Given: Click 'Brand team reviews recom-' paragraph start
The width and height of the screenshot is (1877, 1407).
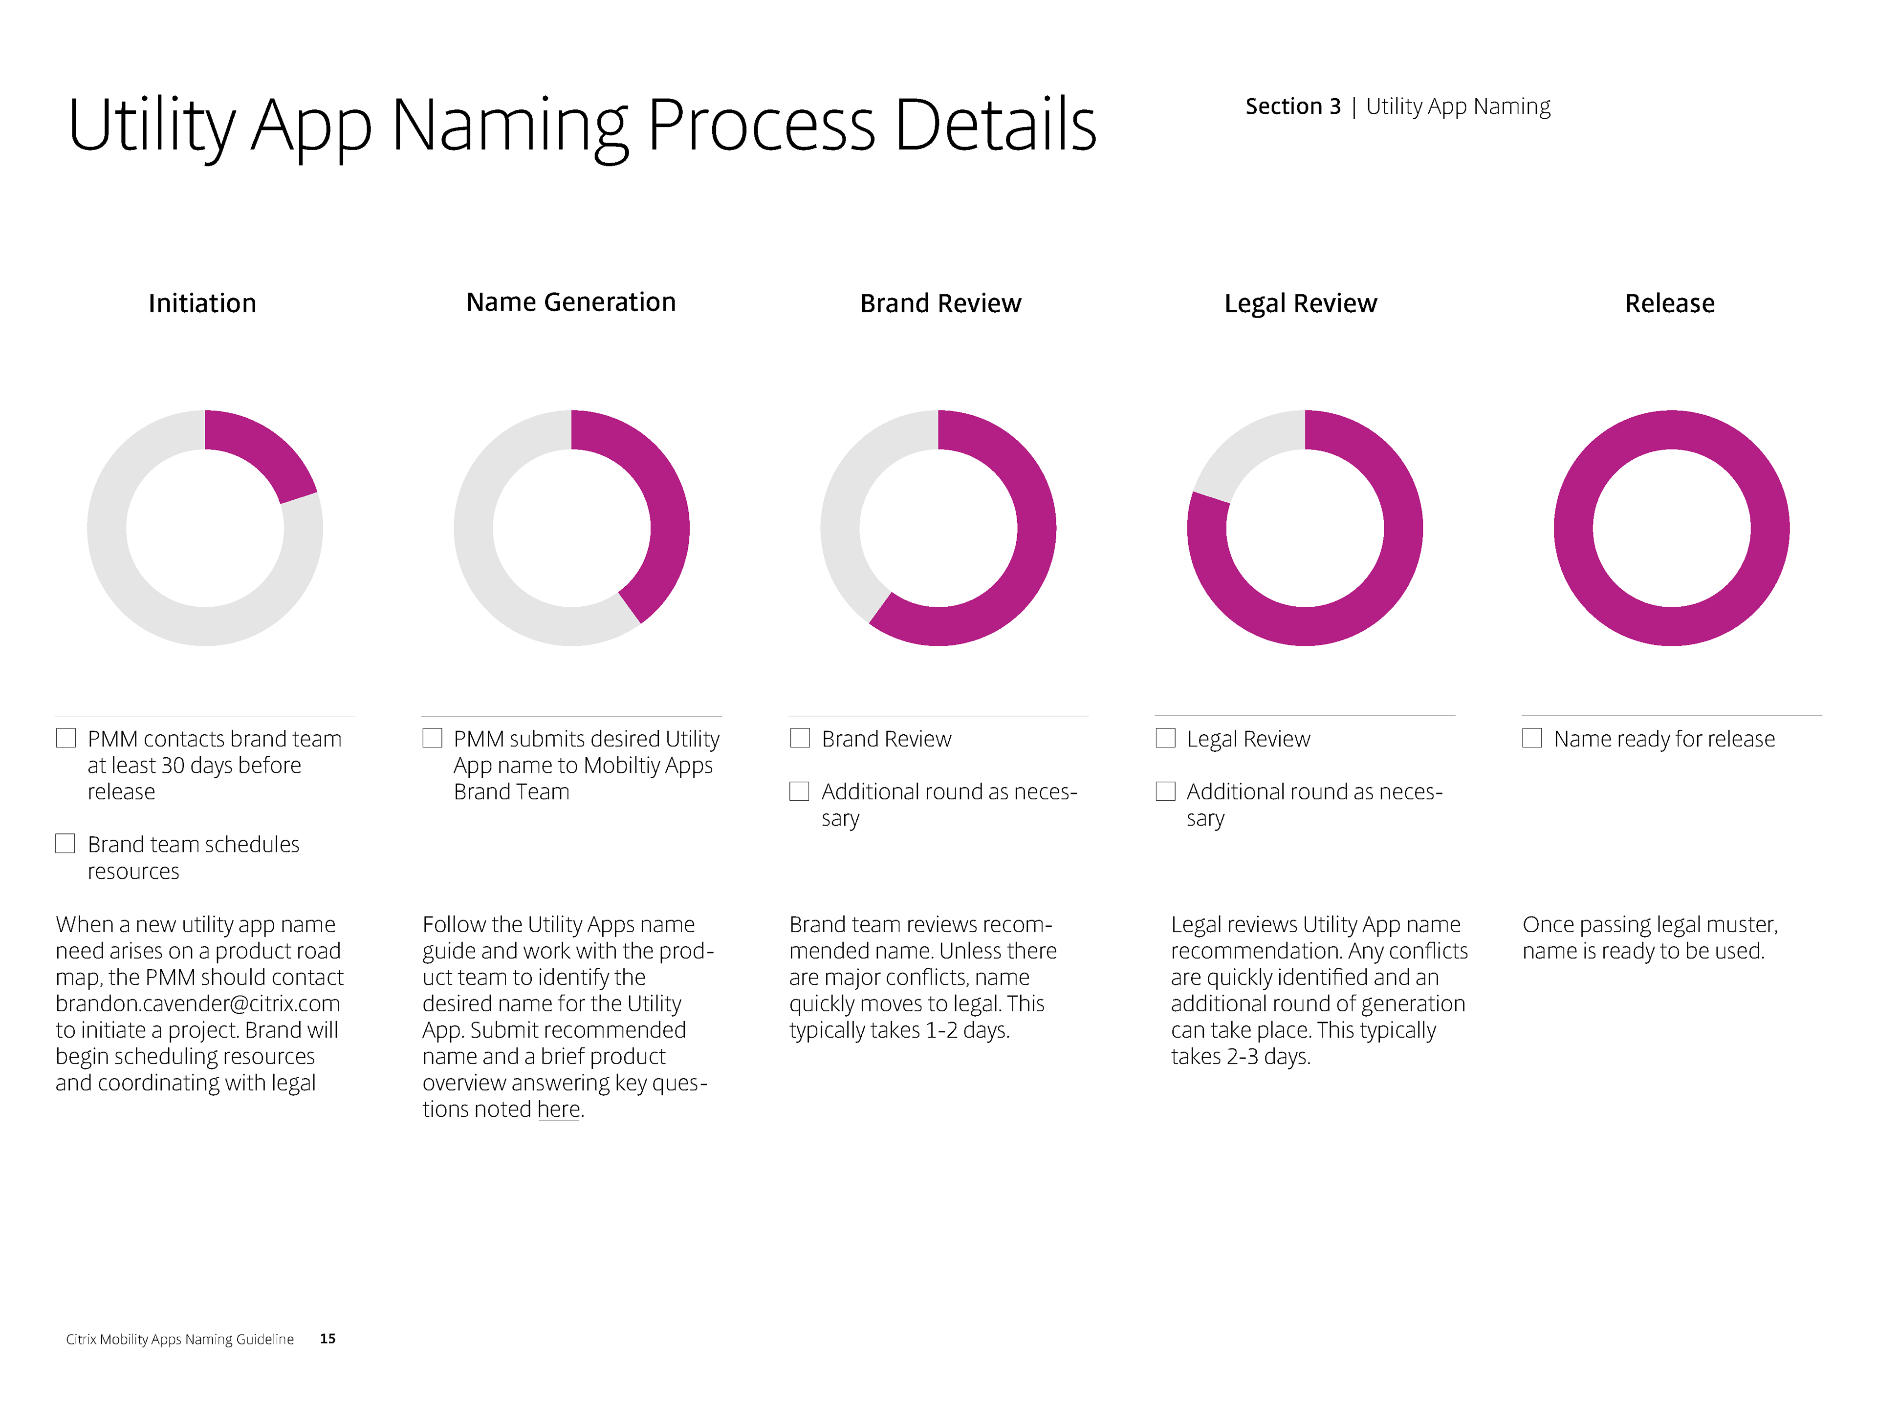Looking at the screenshot, I should [x=920, y=924].
